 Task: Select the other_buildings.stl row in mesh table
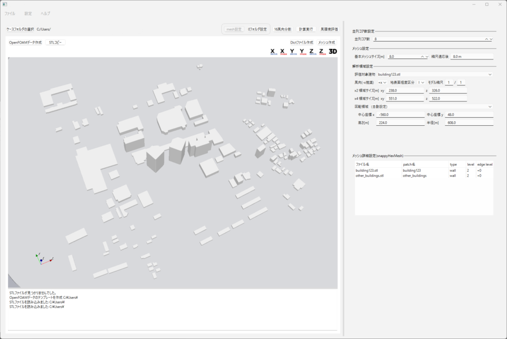coord(424,176)
